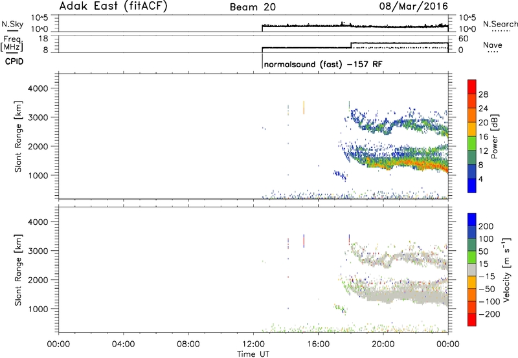The width and height of the screenshot is (518, 358).
Task: Click the 'Time UT' axis title
Action: pos(253,354)
